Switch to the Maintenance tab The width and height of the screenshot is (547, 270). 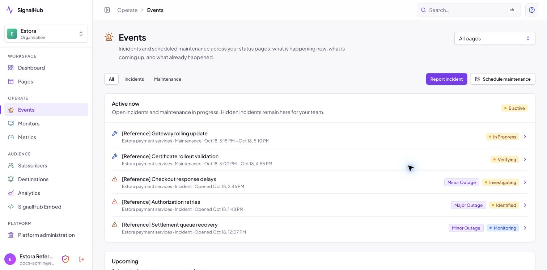[168, 79]
